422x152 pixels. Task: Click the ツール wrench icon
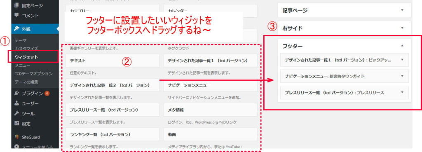(x=17, y=114)
